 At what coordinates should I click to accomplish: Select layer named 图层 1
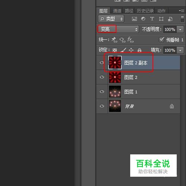pyautogui.click(x=131, y=92)
